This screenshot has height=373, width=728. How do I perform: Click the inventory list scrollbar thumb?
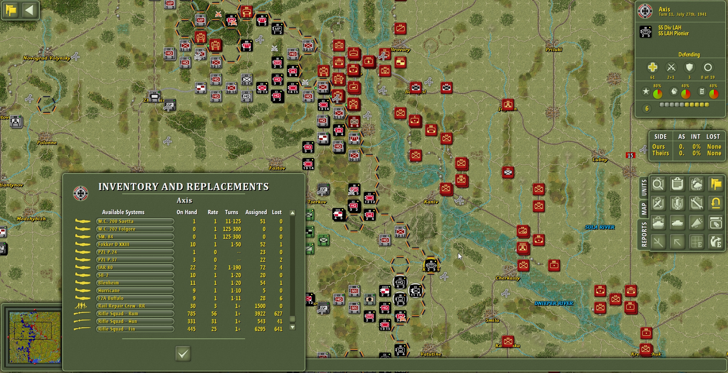pos(292,319)
